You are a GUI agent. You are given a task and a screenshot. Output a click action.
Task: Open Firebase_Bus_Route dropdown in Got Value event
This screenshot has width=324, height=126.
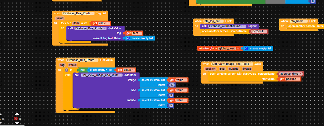click(82, 60)
